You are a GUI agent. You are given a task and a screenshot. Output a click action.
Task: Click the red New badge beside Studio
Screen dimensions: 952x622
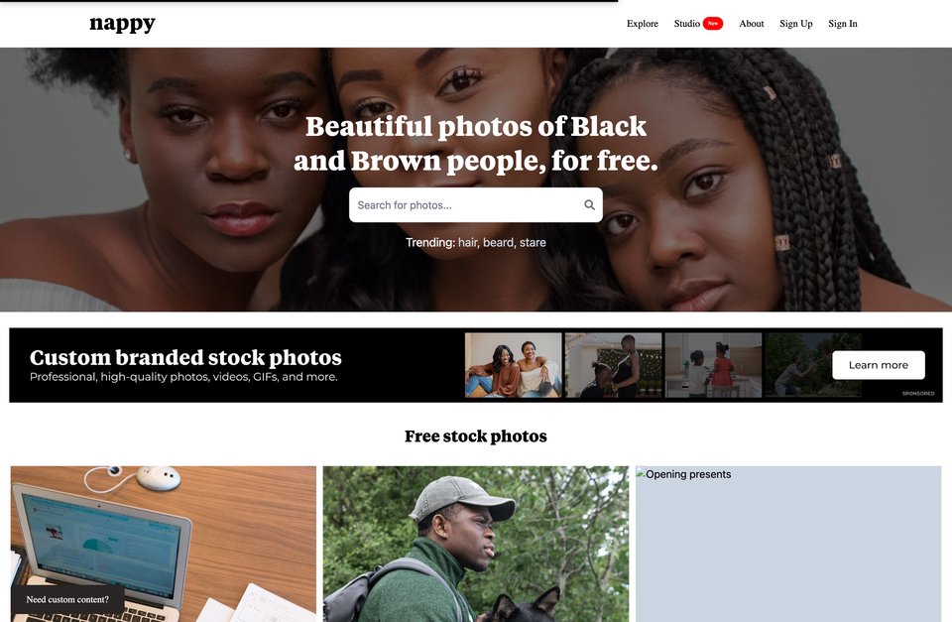tap(713, 24)
